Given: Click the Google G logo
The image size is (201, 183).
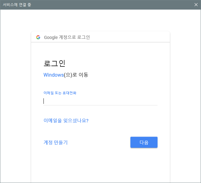Looking at the screenshot, I should pyautogui.click(x=38, y=37).
